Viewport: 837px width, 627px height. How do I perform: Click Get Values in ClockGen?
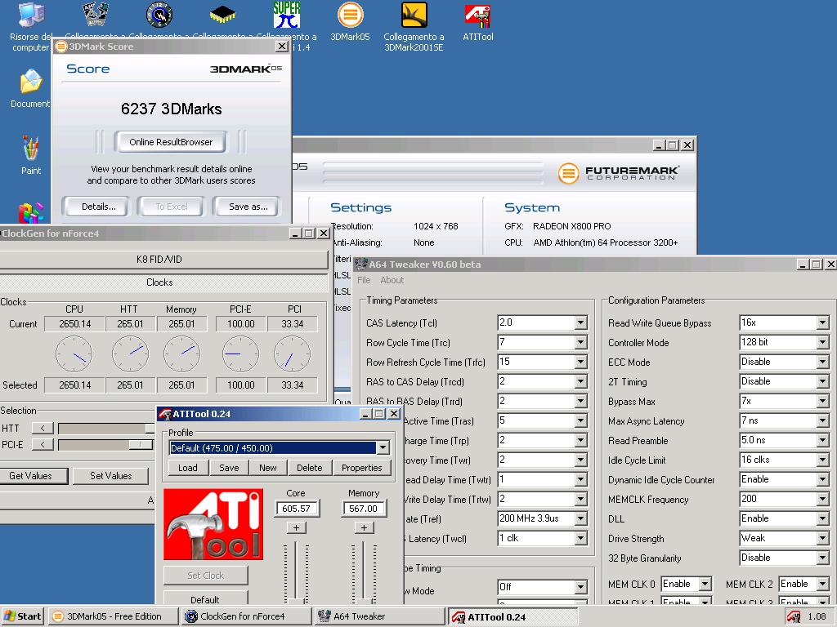pos(32,476)
